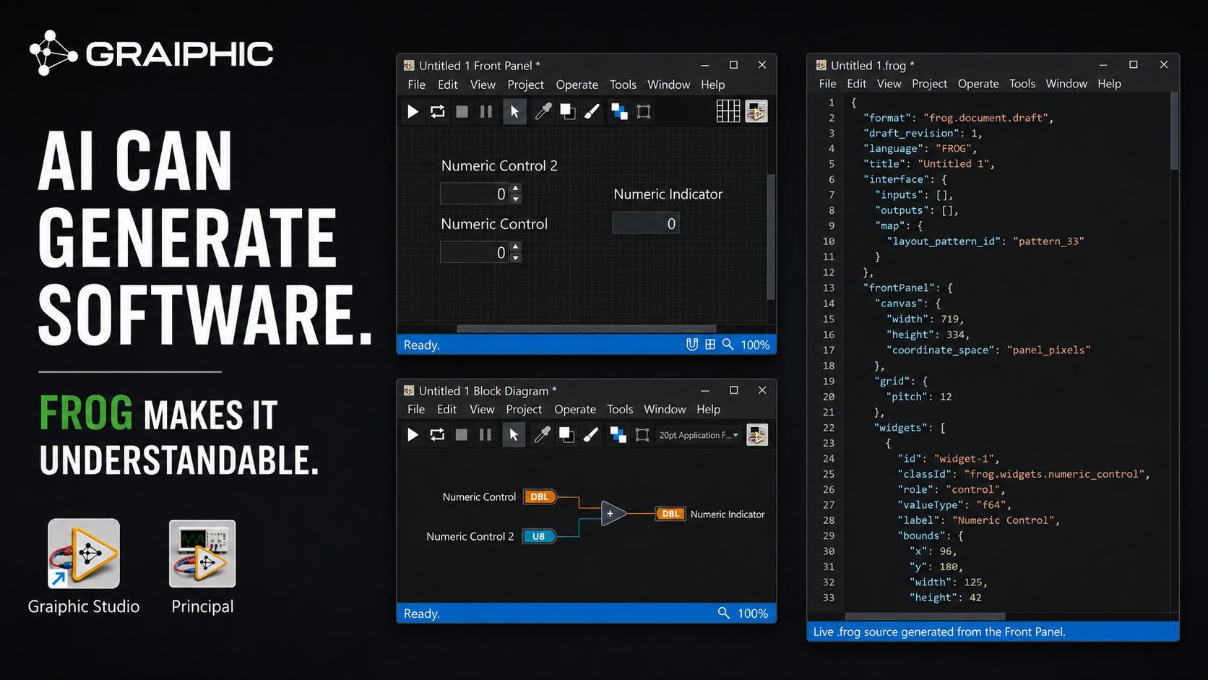Run the VI in Block Diagram toolbar

click(x=413, y=434)
